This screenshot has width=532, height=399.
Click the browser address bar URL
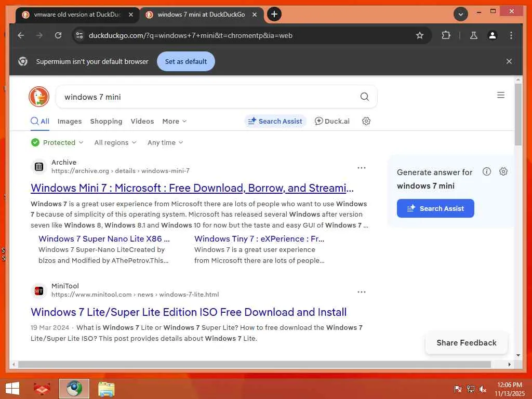point(190,35)
